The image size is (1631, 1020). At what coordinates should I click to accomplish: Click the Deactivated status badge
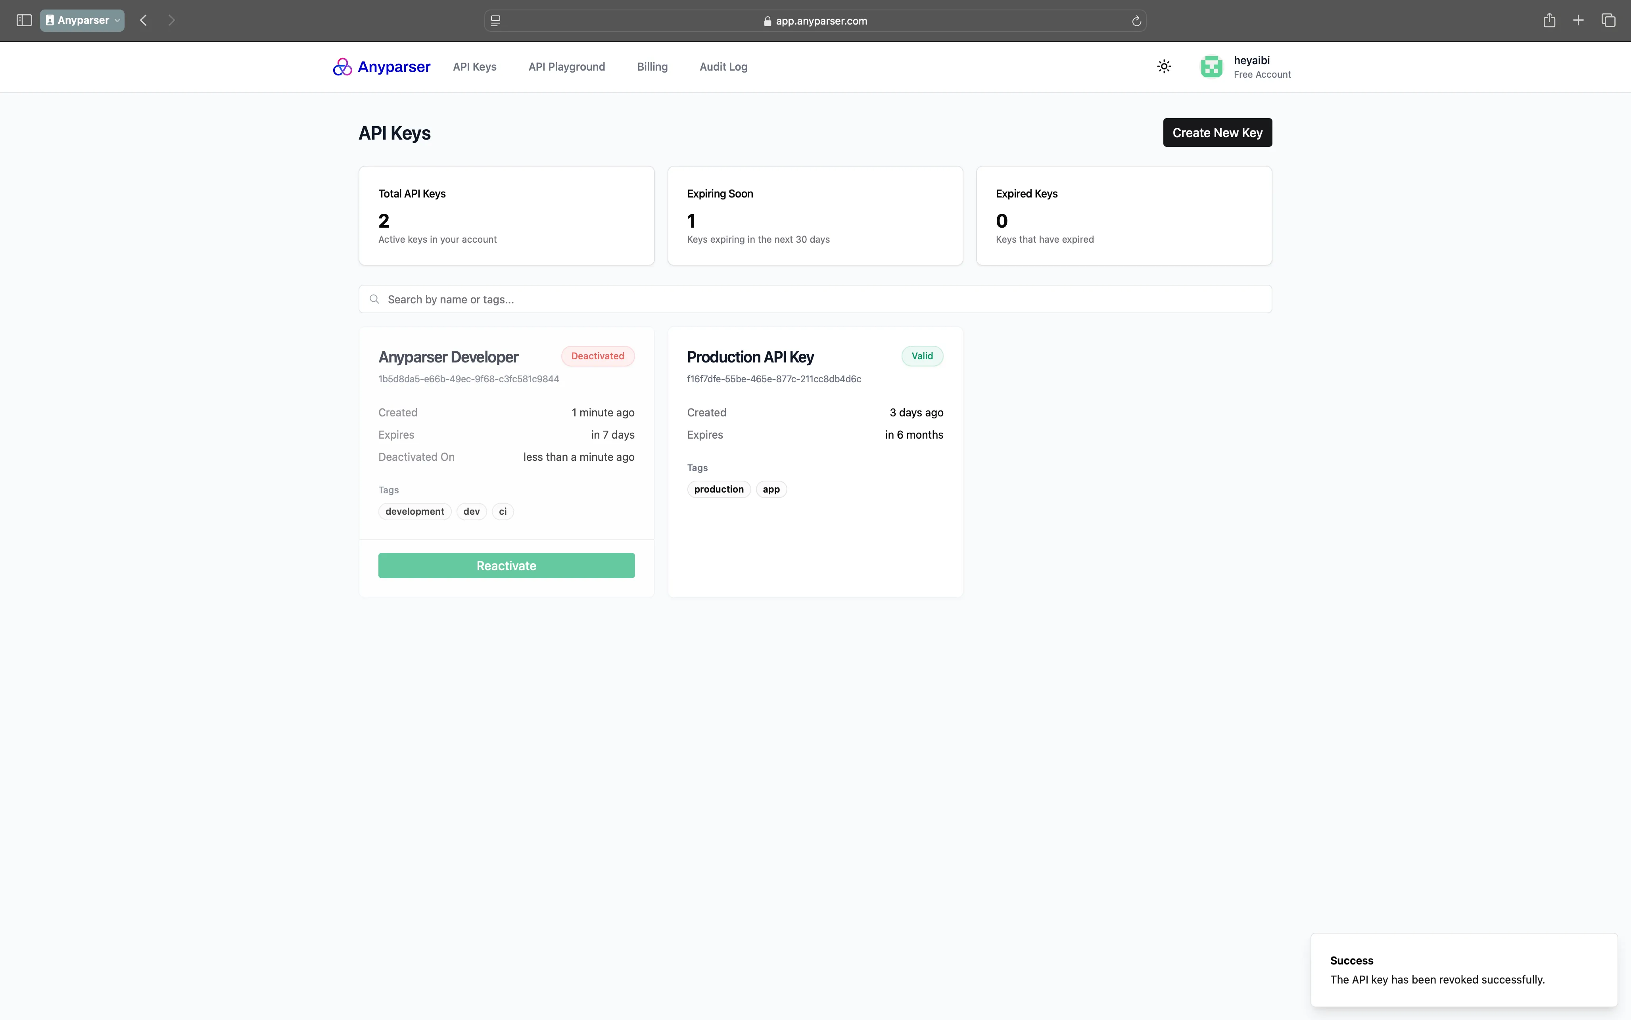(x=597, y=355)
